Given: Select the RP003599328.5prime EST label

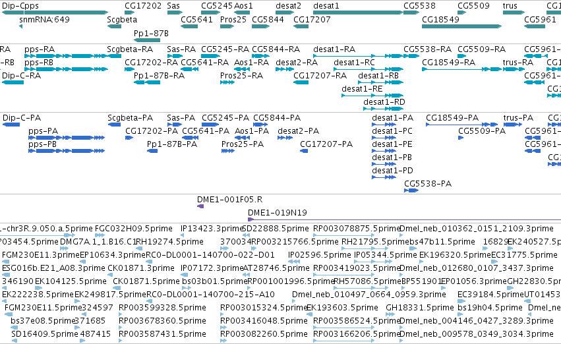Looking at the screenshot, I should click(x=162, y=308).
